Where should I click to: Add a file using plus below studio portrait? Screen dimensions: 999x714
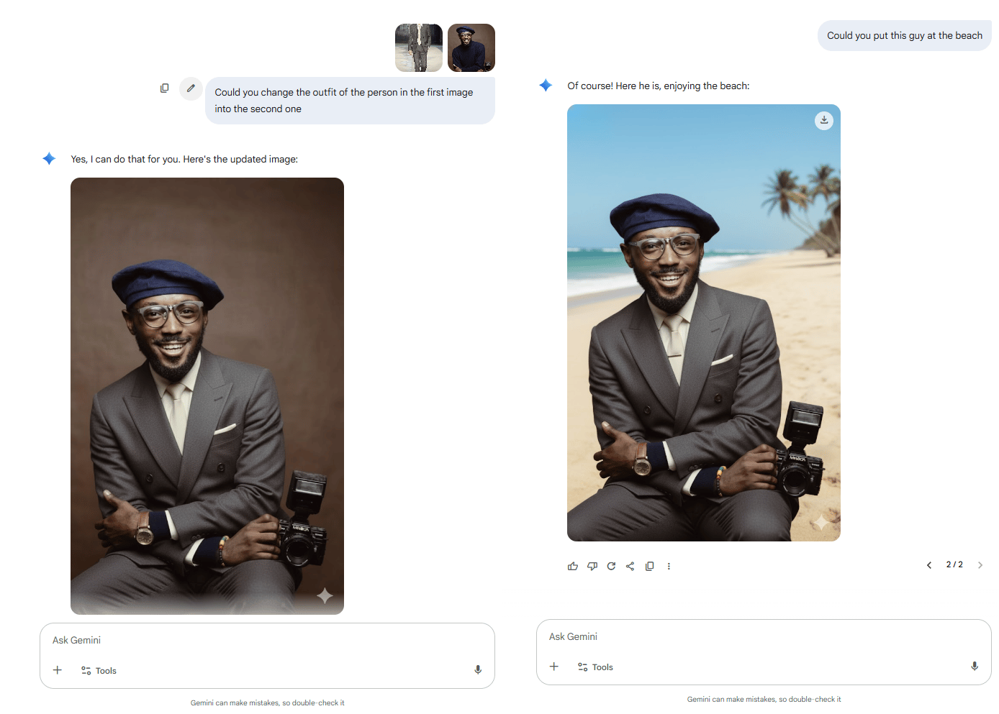coord(58,670)
